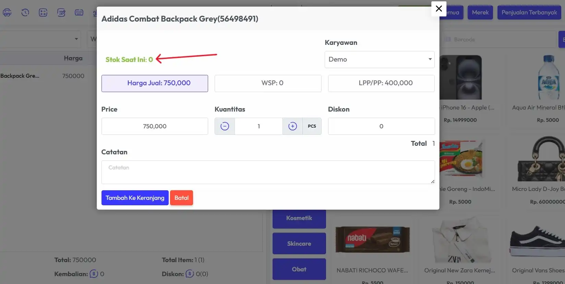
Task: Click the Batal button
Action: 181,198
